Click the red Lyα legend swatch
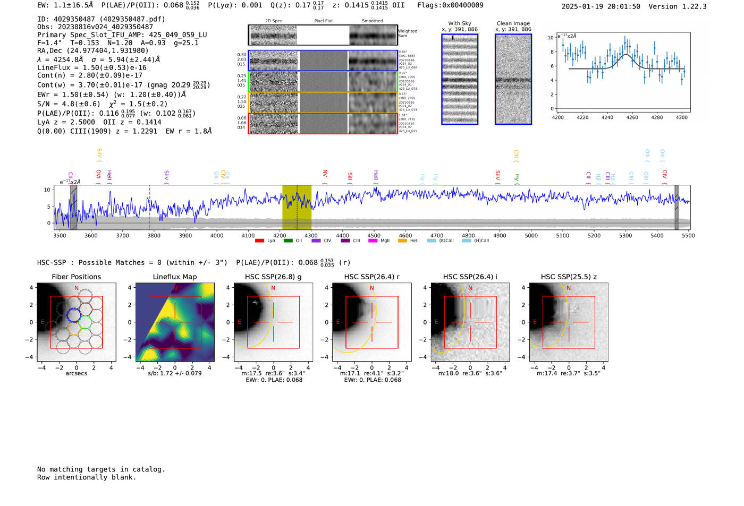The image size is (744, 506). pyautogui.click(x=259, y=241)
